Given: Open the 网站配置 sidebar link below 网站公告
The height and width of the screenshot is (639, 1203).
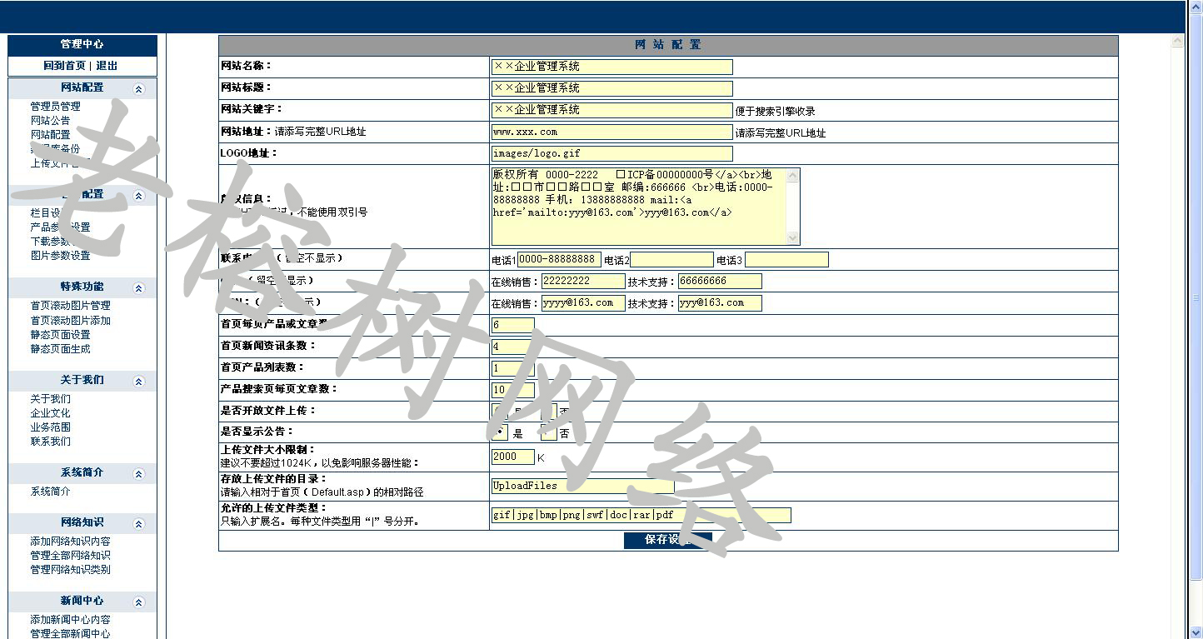Looking at the screenshot, I should click(x=50, y=135).
